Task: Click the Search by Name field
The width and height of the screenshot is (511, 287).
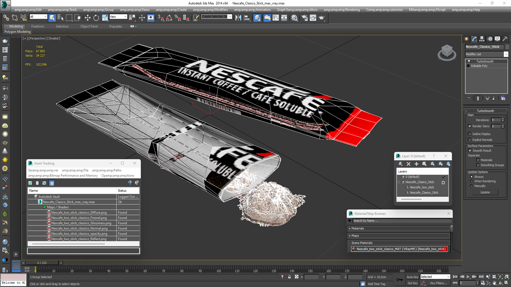Action: (x=402, y=221)
